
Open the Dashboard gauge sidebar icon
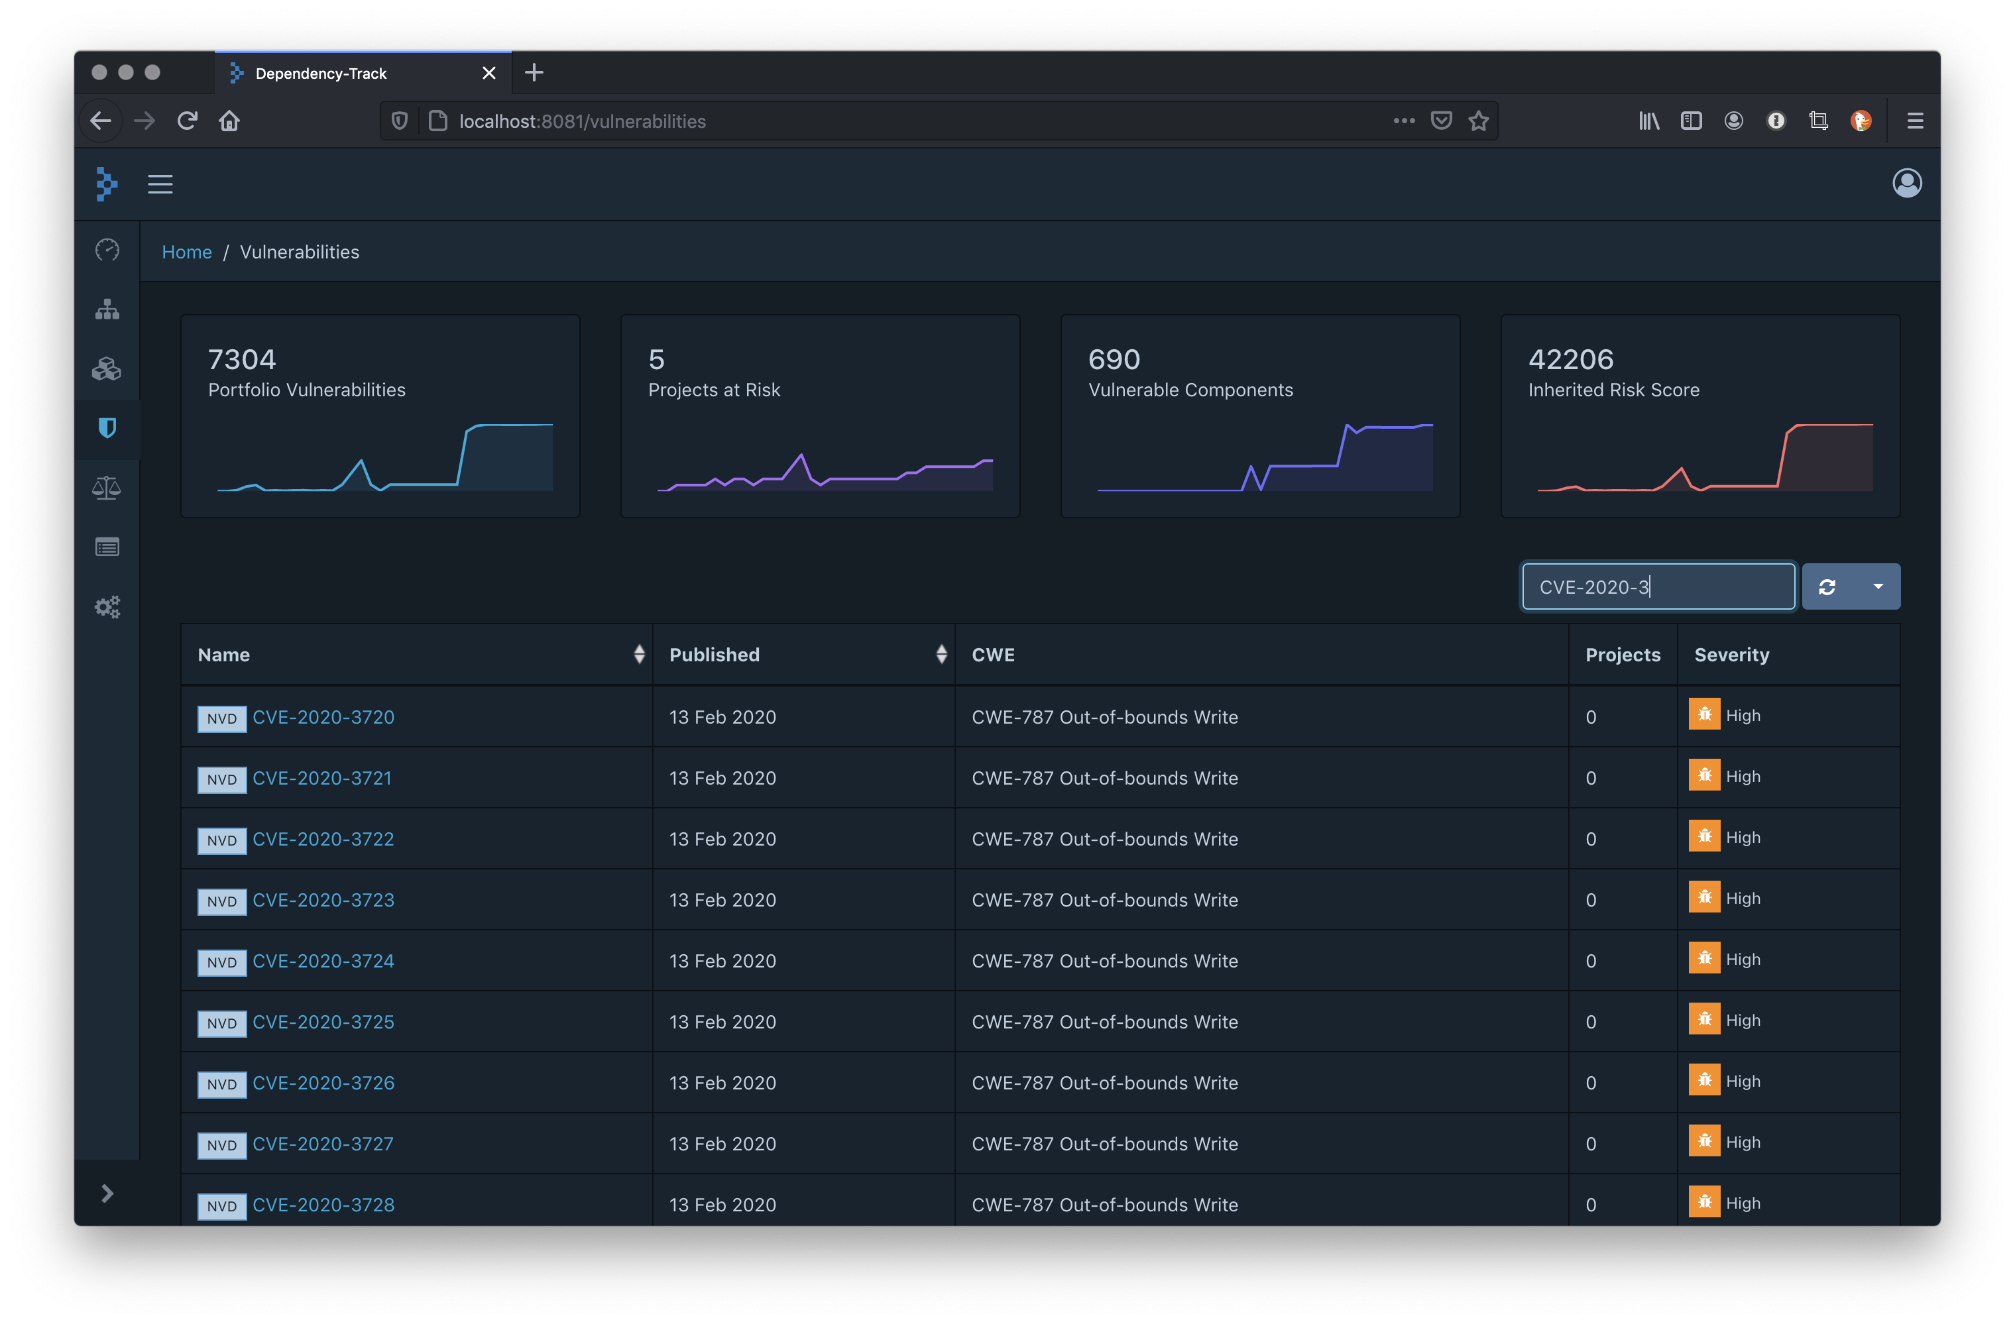107,250
